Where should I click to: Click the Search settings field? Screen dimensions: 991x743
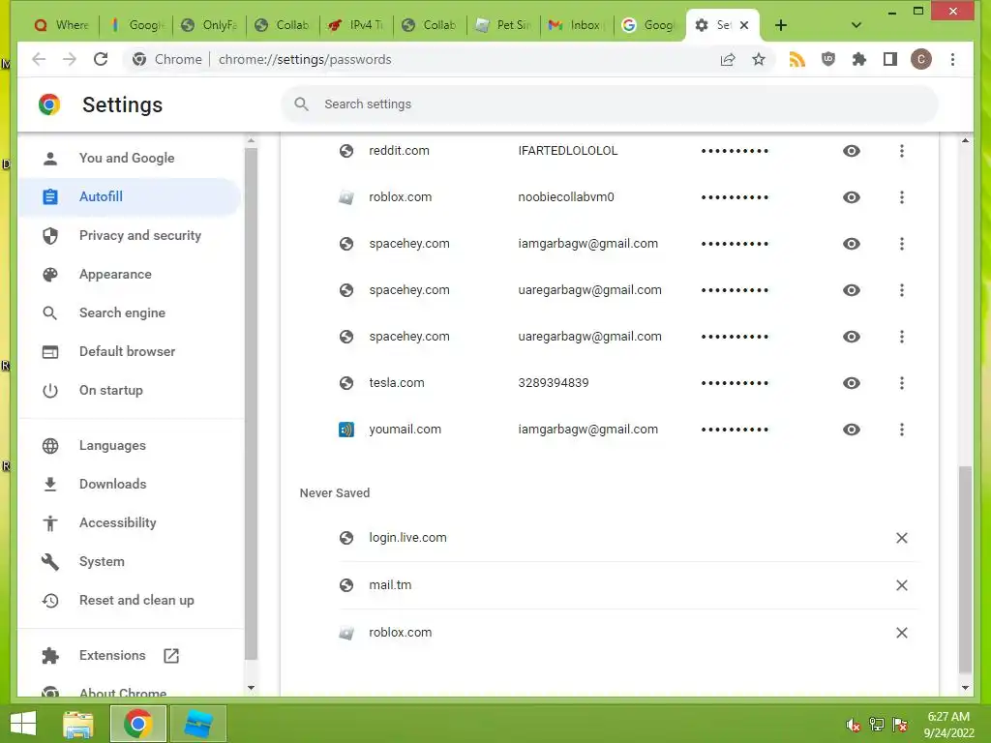(610, 104)
